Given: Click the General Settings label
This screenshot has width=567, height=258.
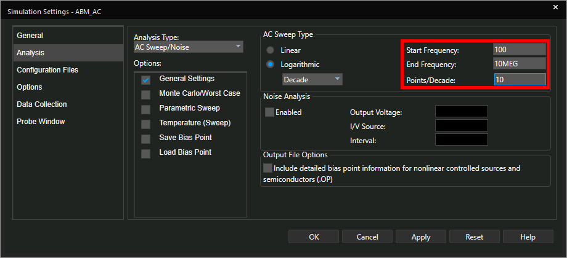Looking at the screenshot, I should (187, 79).
